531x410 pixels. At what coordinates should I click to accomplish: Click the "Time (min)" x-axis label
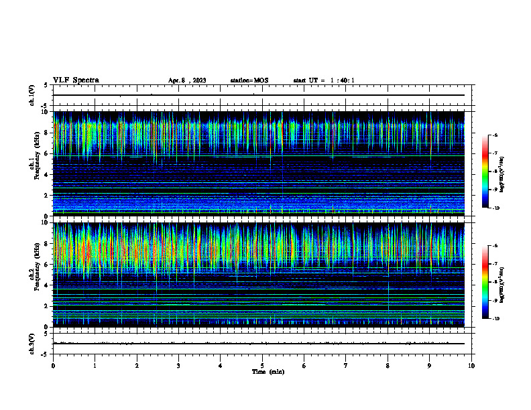(x=268, y=372)
